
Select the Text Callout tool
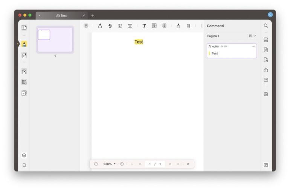[x=164, y=26]
